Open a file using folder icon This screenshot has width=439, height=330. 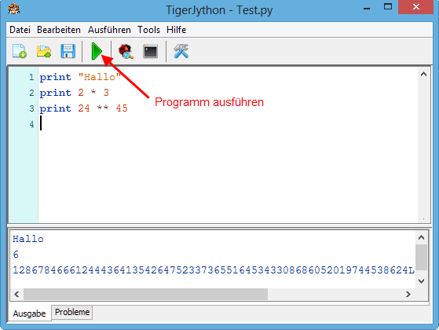(x=44, y=51)
